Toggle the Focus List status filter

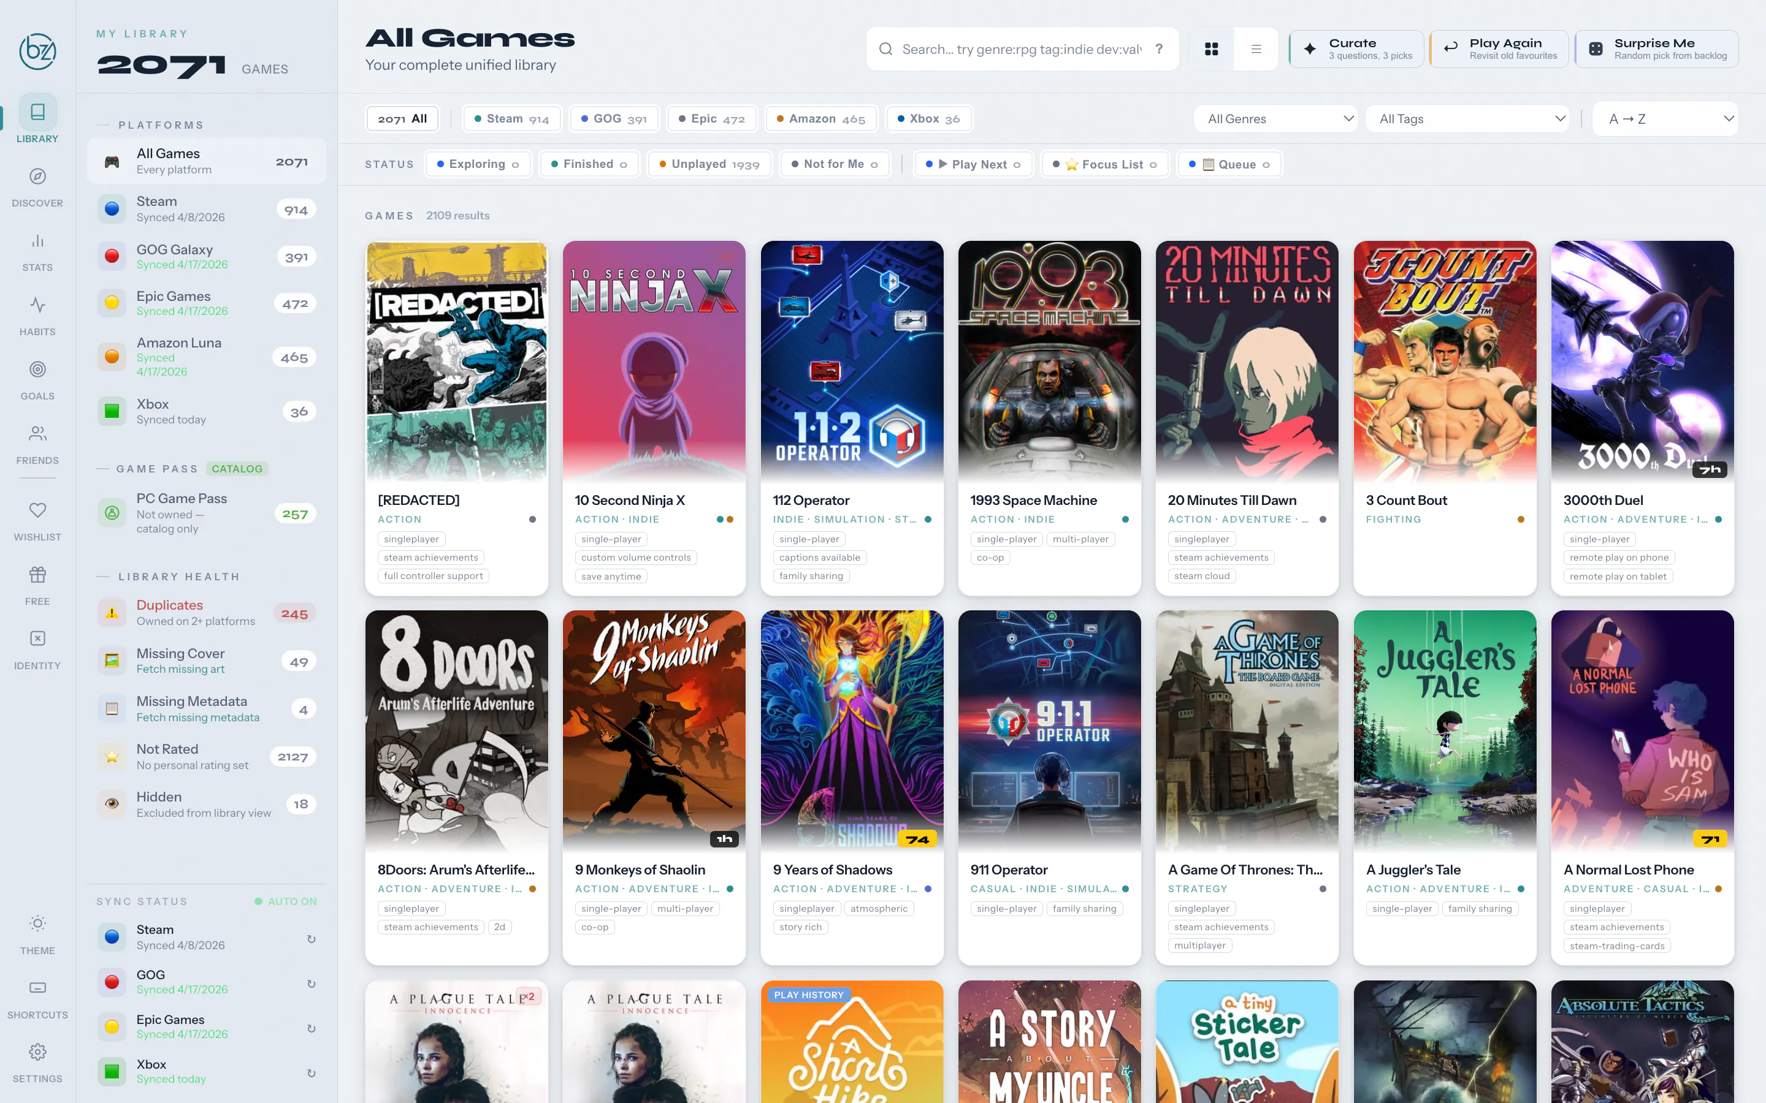[1105, 164]
